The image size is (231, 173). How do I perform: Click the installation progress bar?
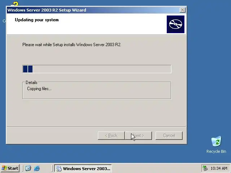(97, 69)
